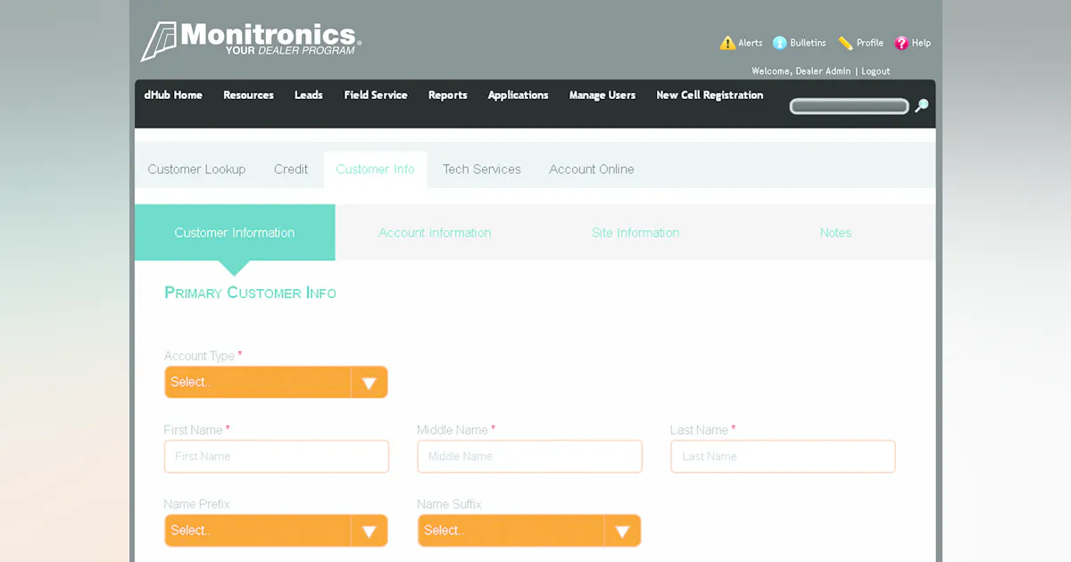
Task: Go to the Site Information step
Action: pyautogui.click(x=635, y=233)
